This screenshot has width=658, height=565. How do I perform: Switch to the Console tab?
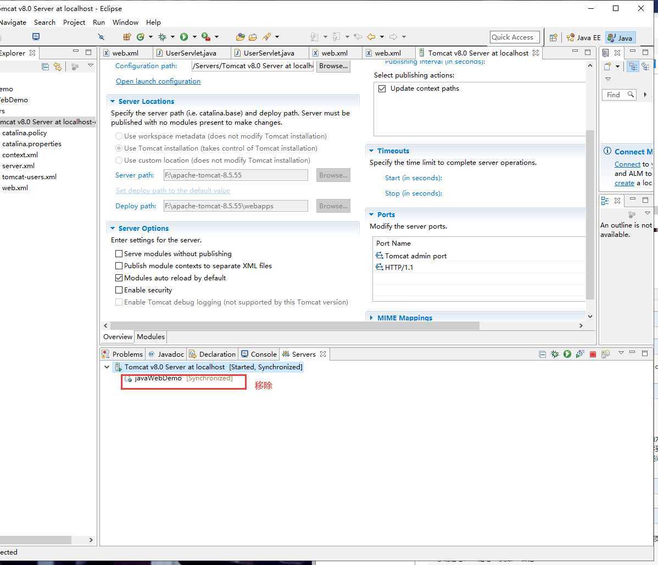click(259, 354)
